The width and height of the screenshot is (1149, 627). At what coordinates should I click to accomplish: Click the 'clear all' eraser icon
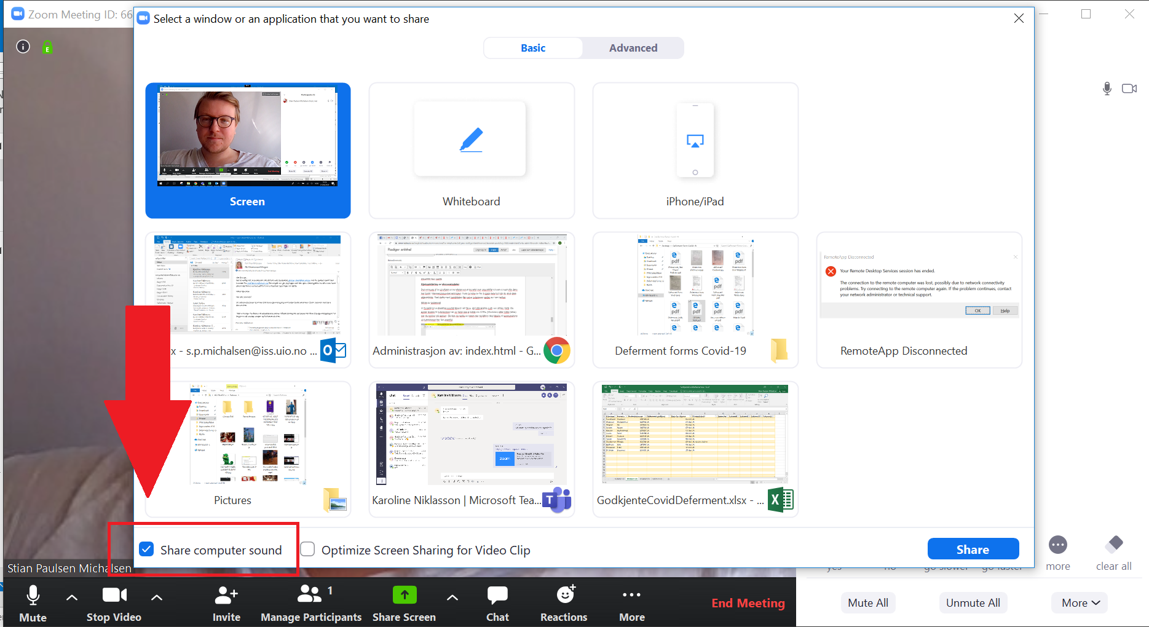[1114, 544]
